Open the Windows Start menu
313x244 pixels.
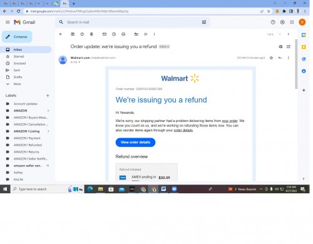click(5, 189)
